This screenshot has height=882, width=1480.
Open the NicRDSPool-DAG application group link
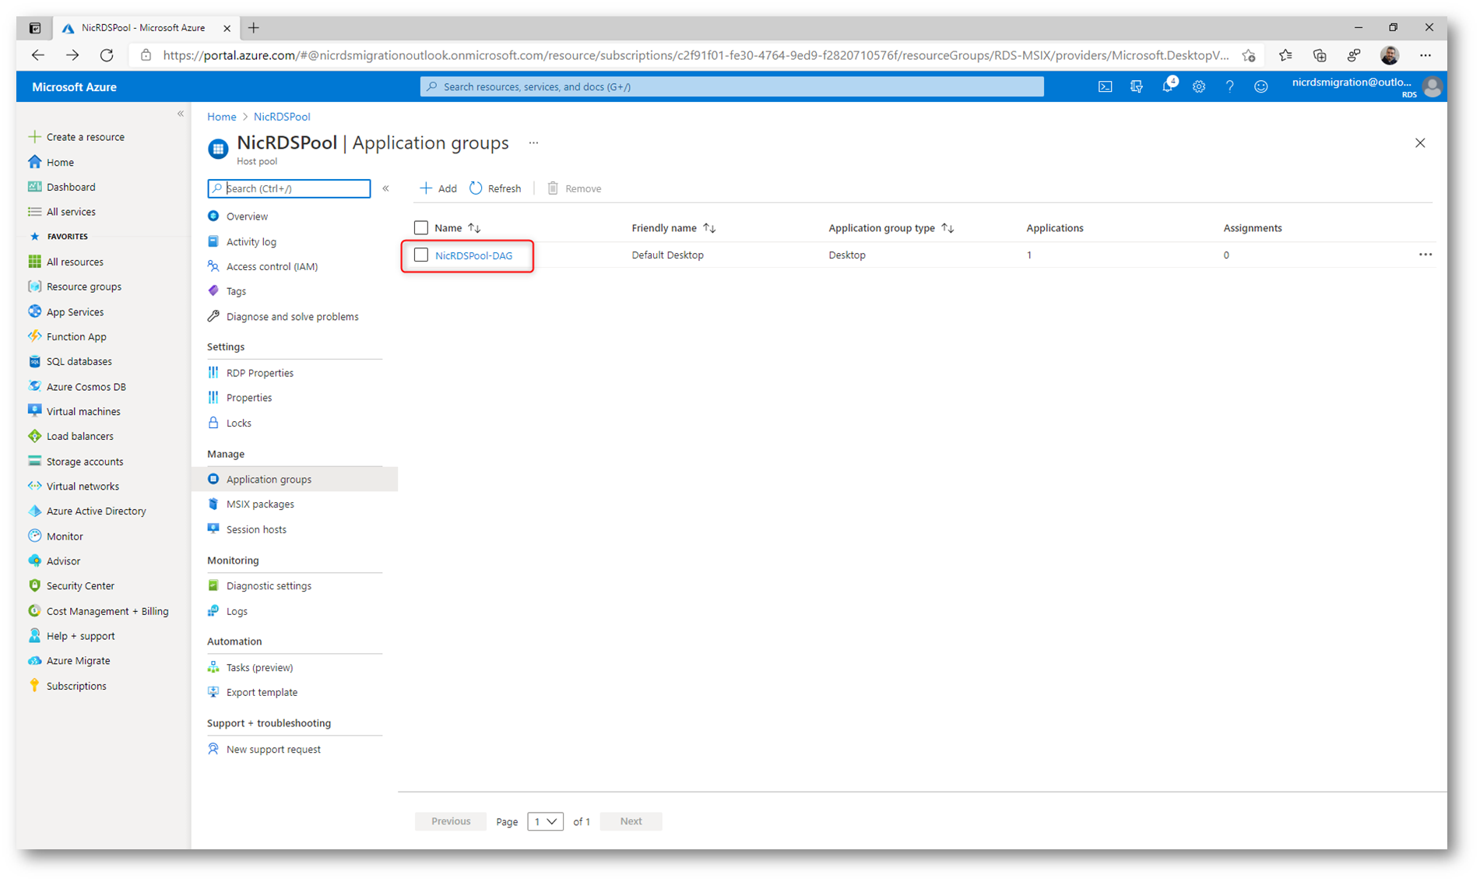473,255
